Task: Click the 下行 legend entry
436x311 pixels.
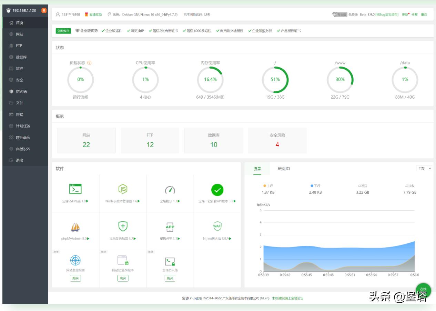Action: 315,186
